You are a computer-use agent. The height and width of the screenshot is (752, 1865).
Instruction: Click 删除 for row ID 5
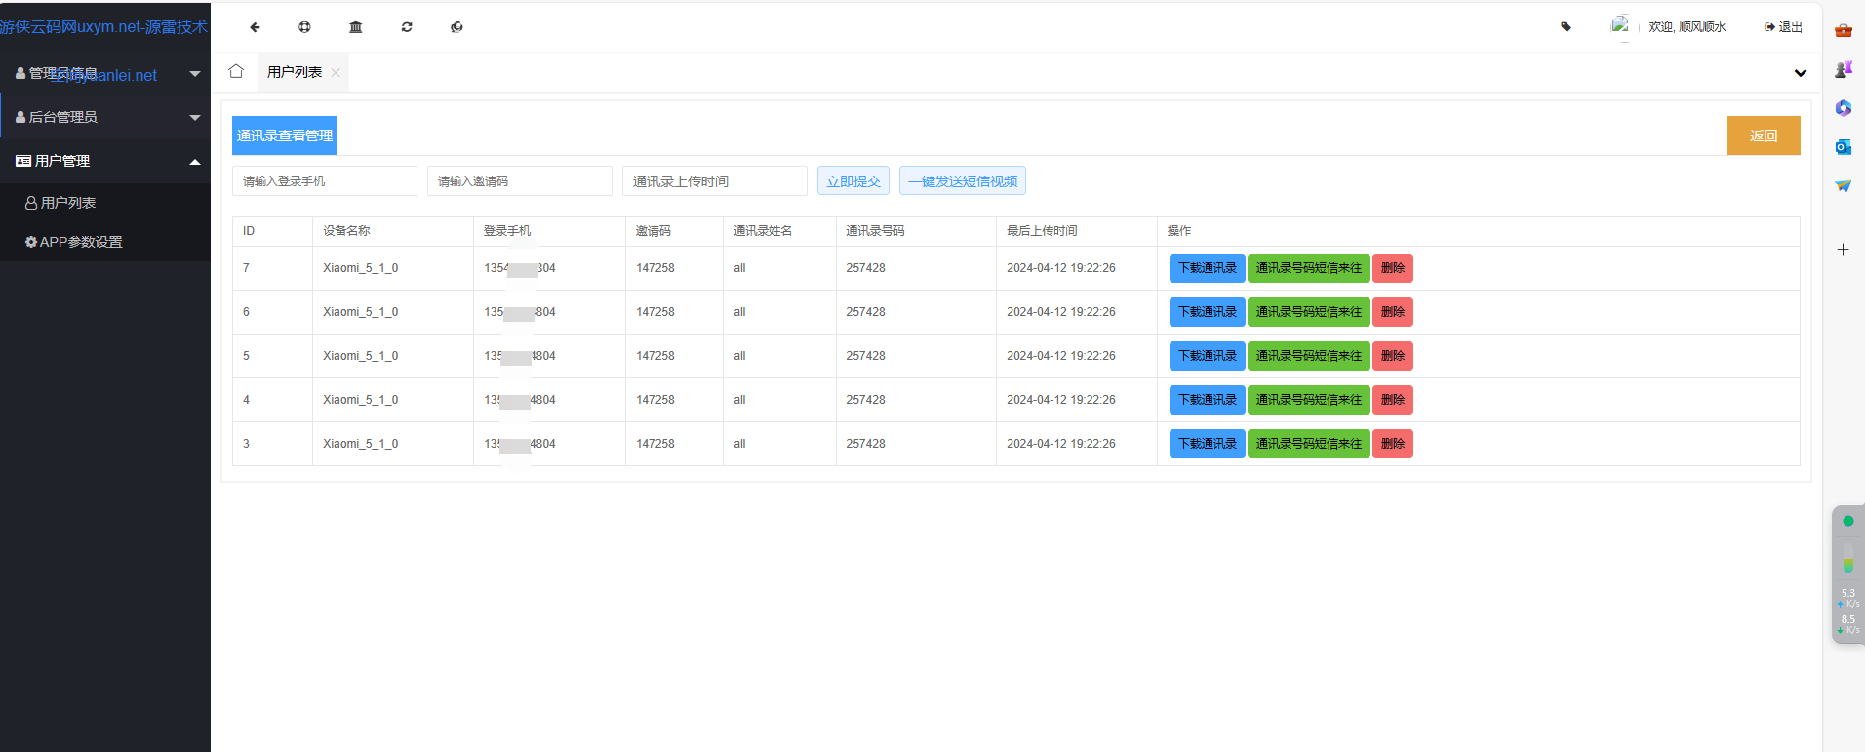[1393, 356]
